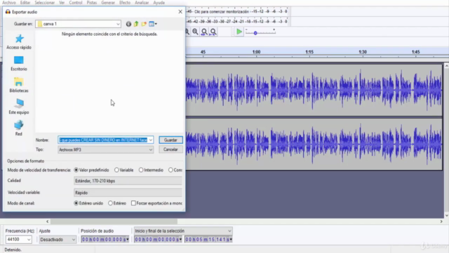
Task: Open Escritorio in sidebar
Action: click(x=19, y=63)
